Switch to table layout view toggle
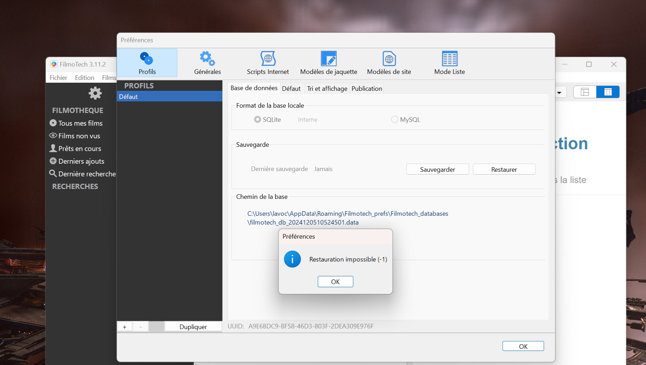The height and width of the screenshot is (365, 646). pyautogui.click(x=585, y=92)
